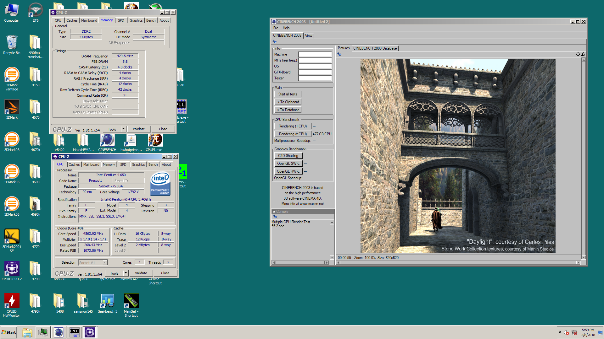
Task: Open Tools dropdown arrow in lower CPU-Z
Action: (126, 273)
